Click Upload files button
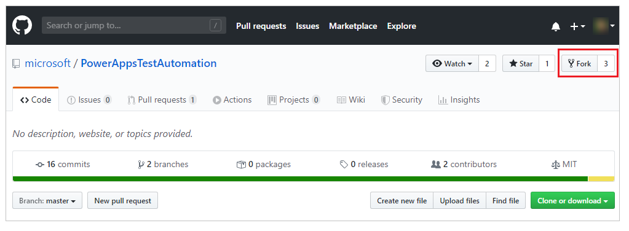 [x=460, y=200]
